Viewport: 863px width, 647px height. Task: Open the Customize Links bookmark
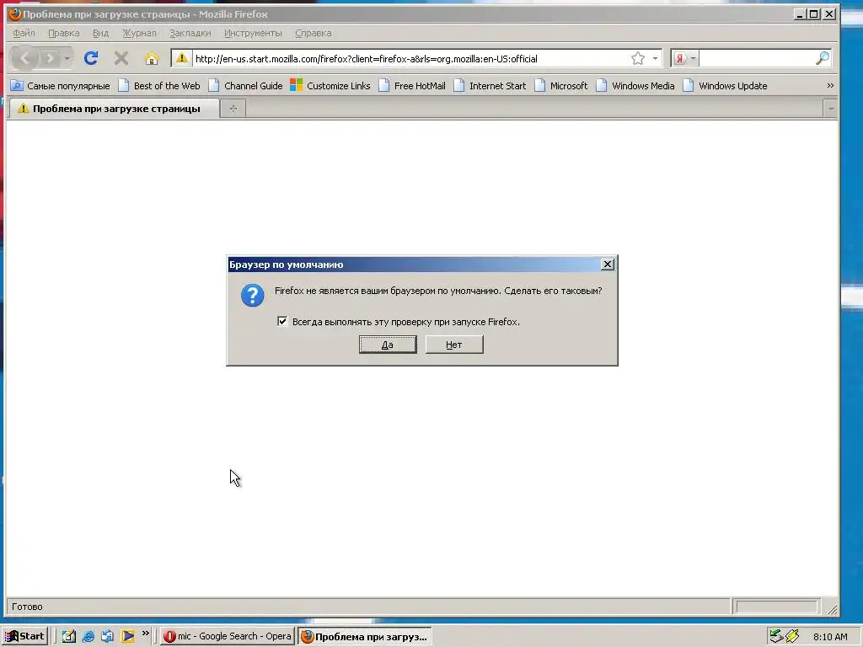click(x=330, y=86)
